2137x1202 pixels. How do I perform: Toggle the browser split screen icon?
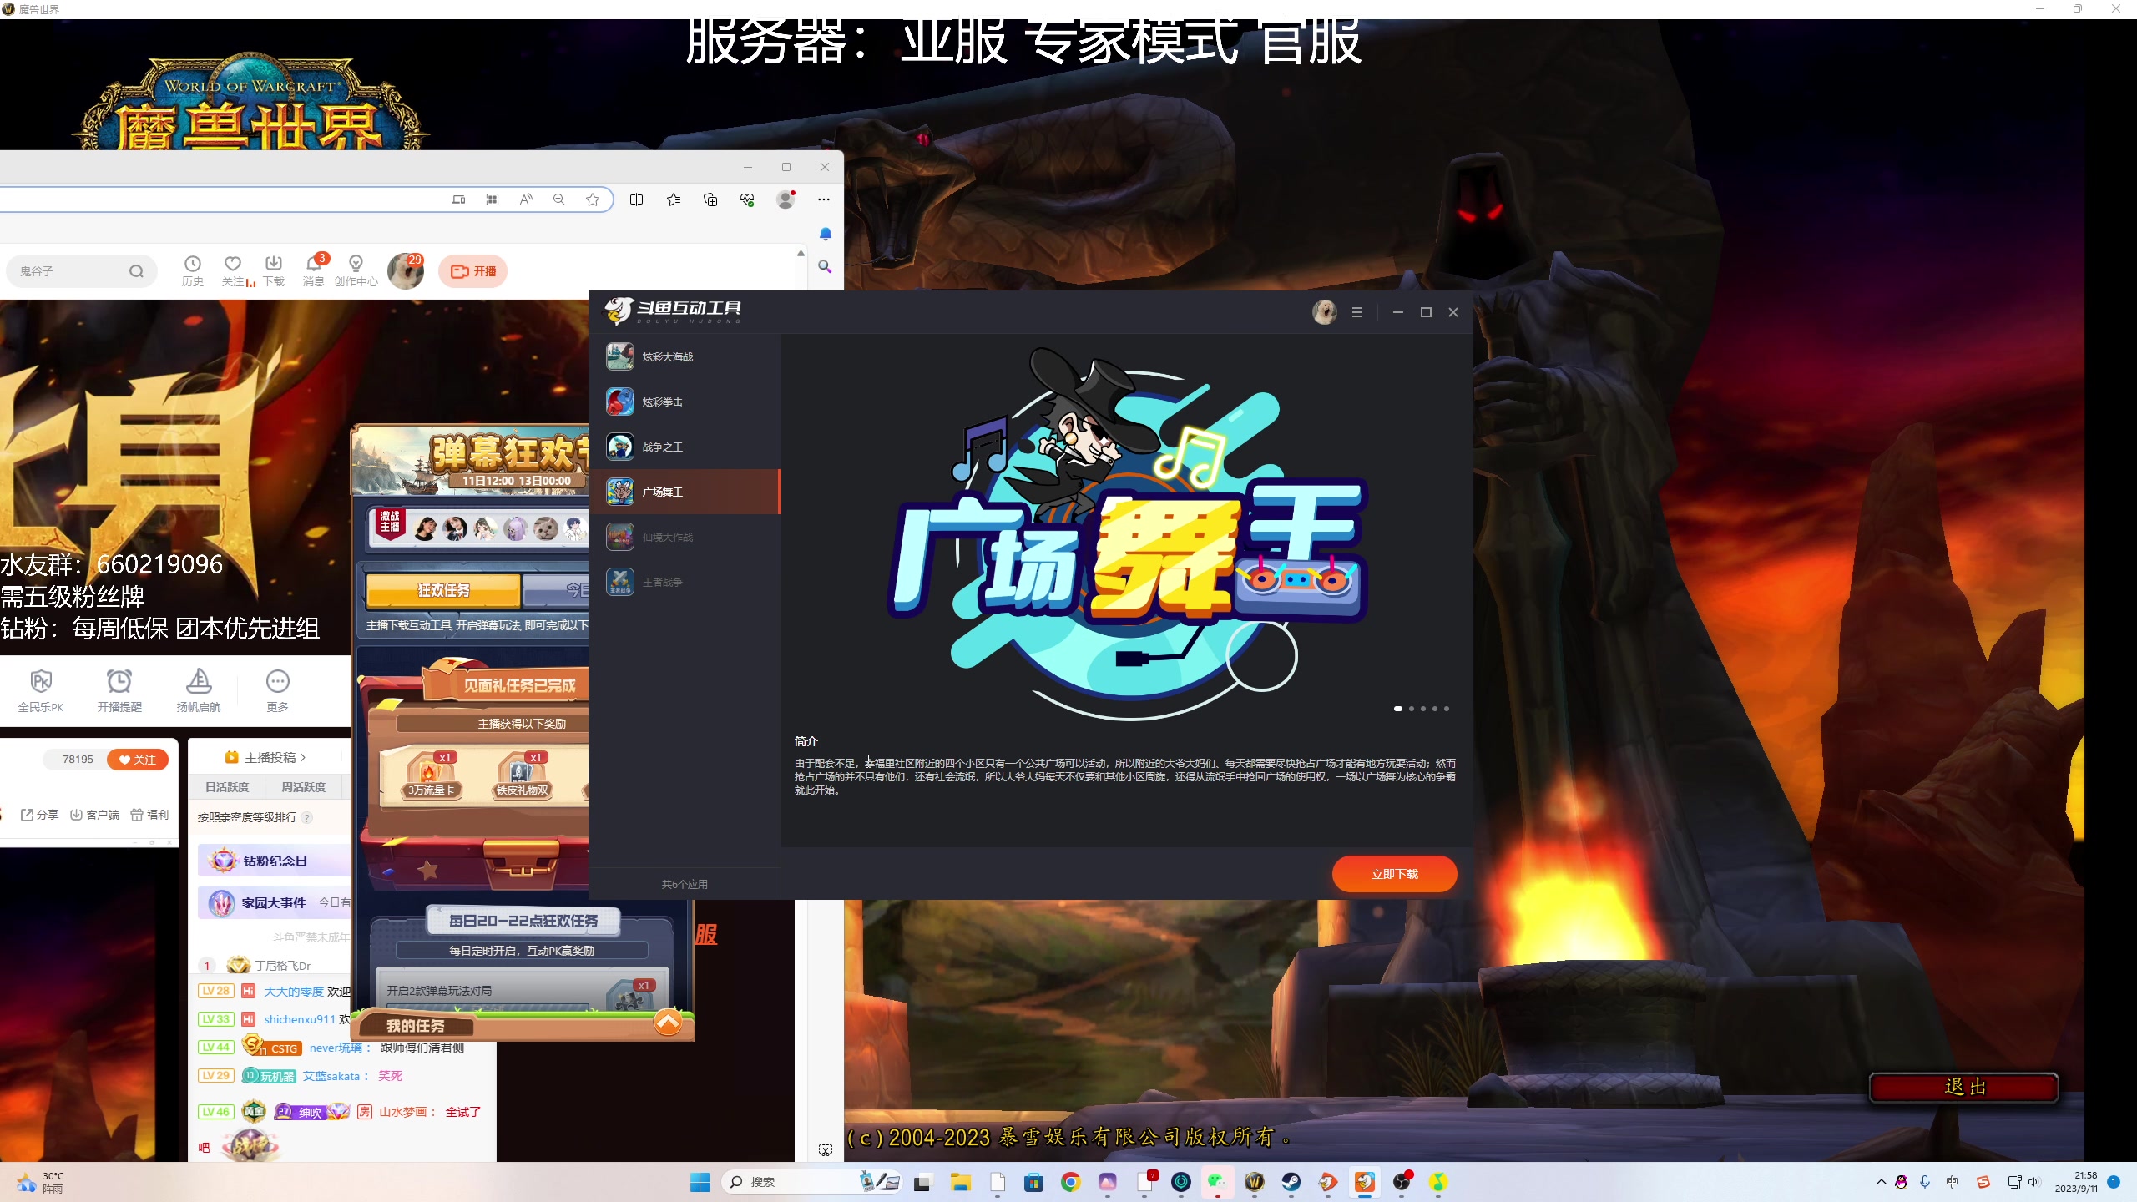point(637,199)
